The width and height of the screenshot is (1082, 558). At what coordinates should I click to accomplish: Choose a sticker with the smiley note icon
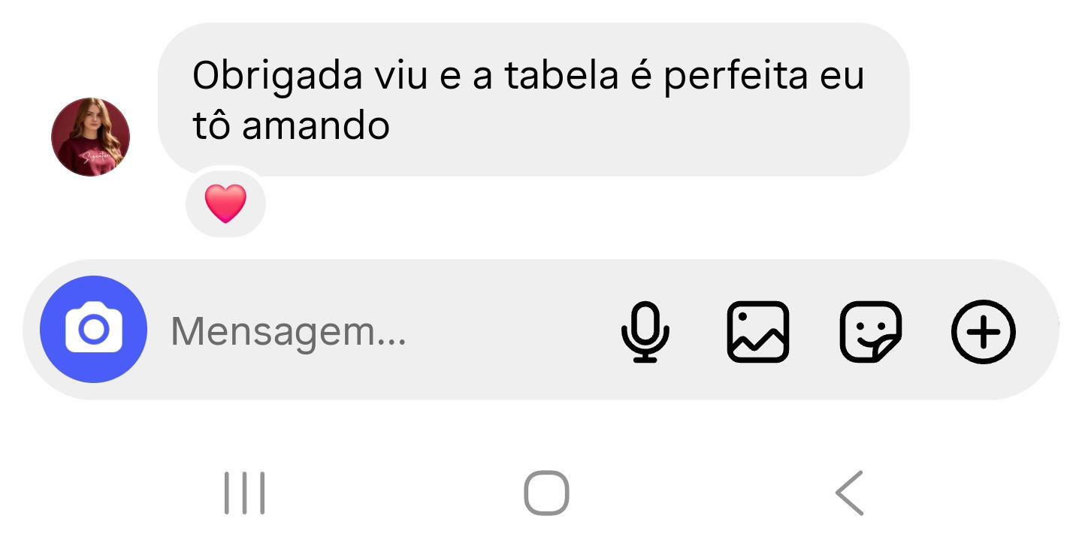[870, 331]
